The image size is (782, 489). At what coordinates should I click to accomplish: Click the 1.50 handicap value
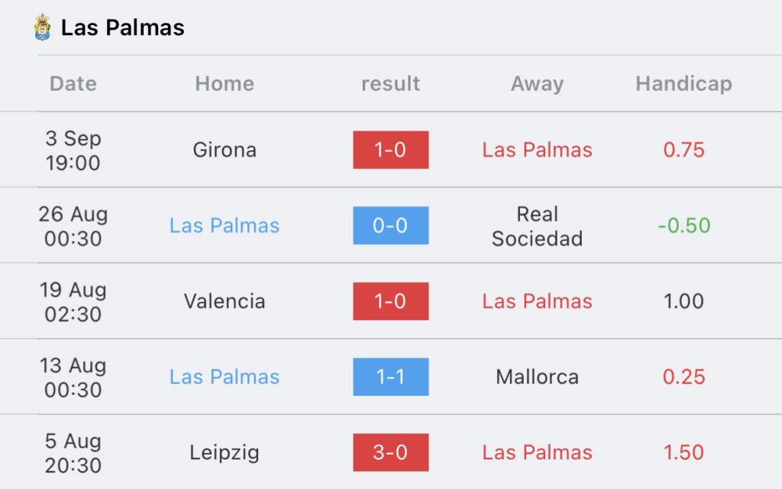pyautogui.click(x=683, y=452)
